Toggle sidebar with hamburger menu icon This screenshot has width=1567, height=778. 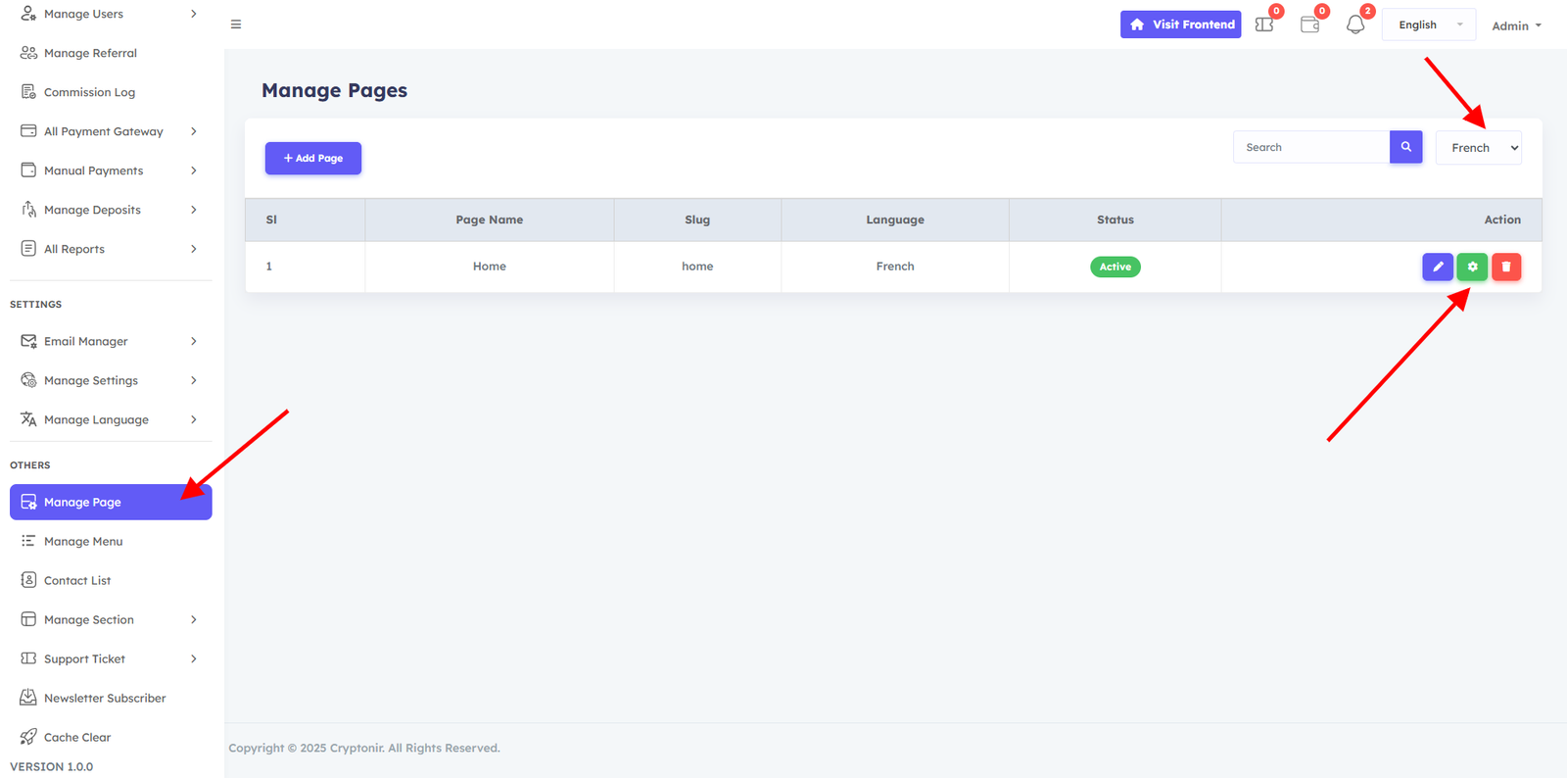pyautogui.click(x=236, y=24)
